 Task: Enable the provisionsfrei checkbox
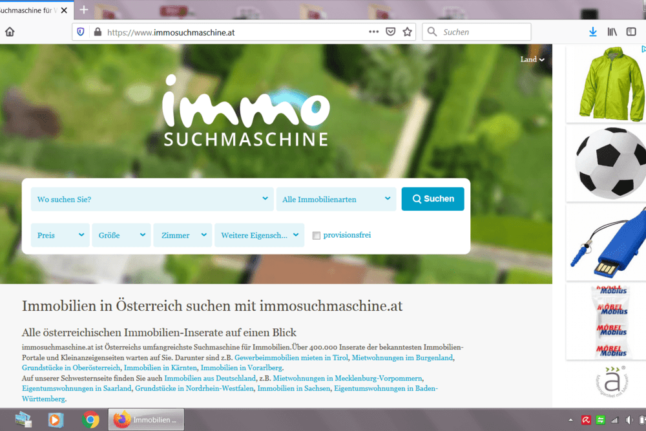tap(317, 236)
